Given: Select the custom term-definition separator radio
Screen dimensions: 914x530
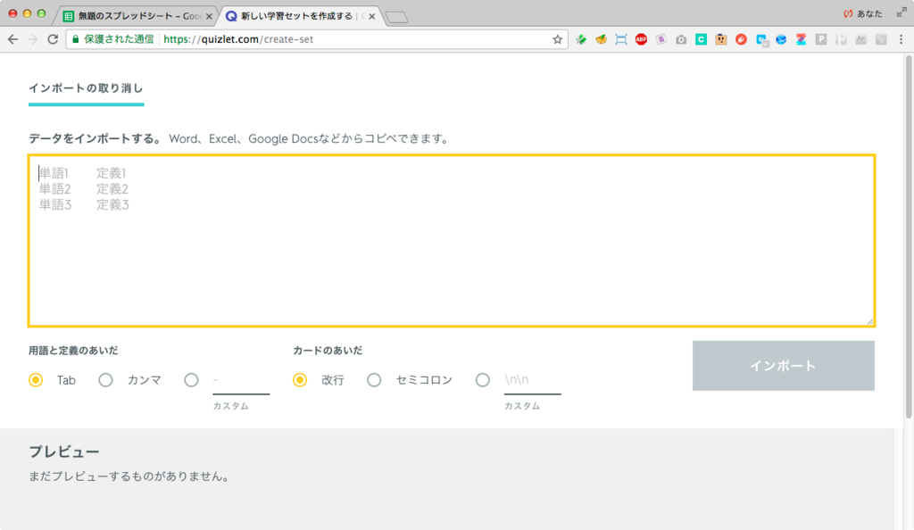Looking at the screenshot, I should coord(191,380).
